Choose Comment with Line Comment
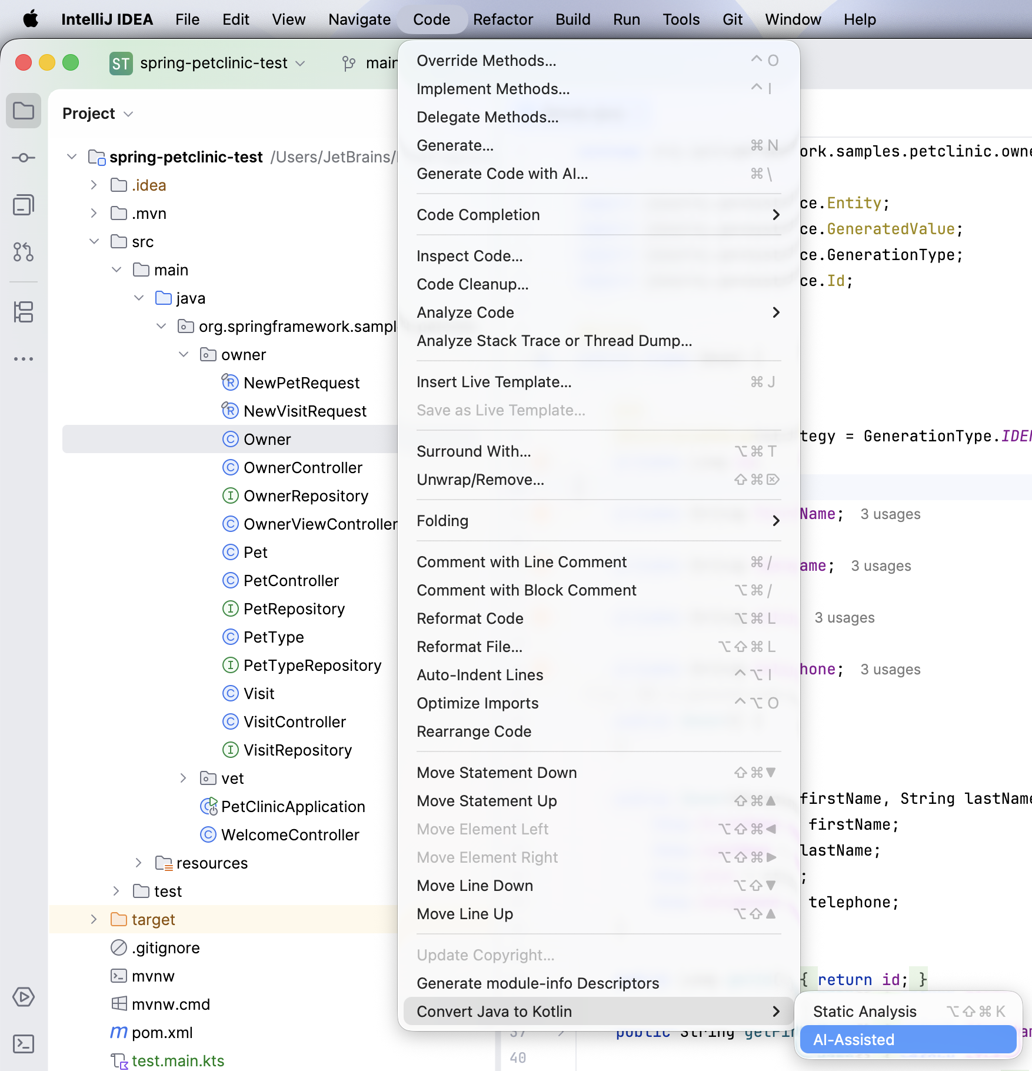The height and width of the screenshot is (1071, 1032). pos(598,562)
